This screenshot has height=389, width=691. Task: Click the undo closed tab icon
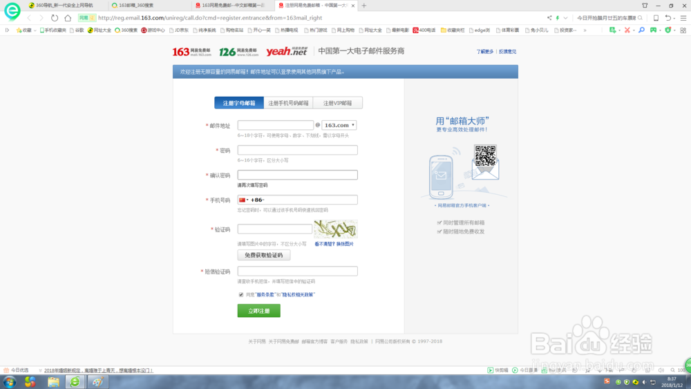[x=668, y=18]
